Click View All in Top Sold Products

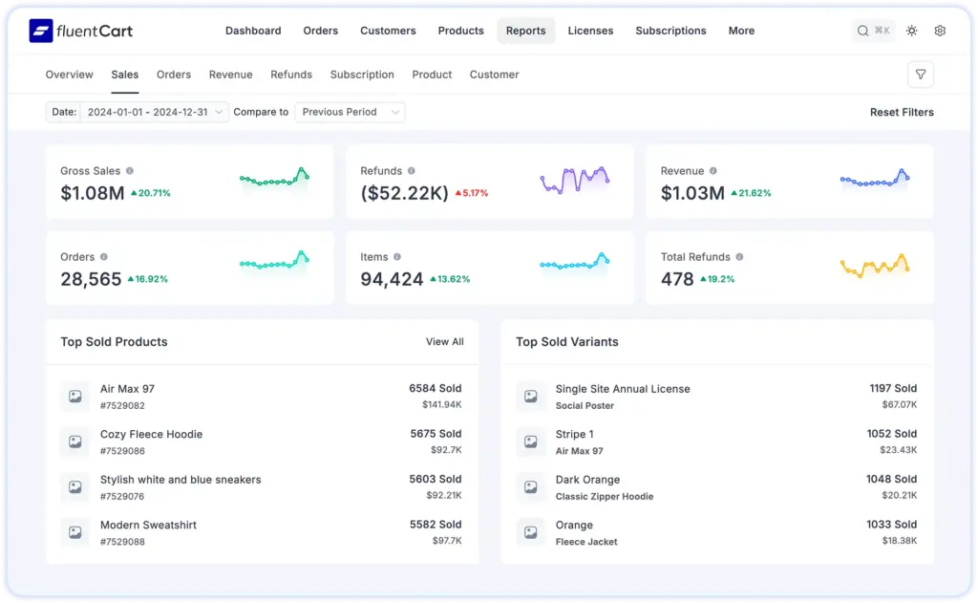pos(445,341)
